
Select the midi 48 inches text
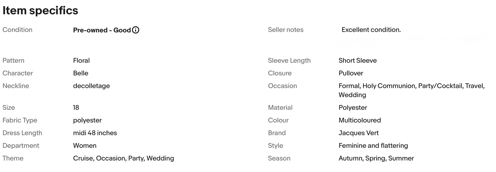pos(95,133)
